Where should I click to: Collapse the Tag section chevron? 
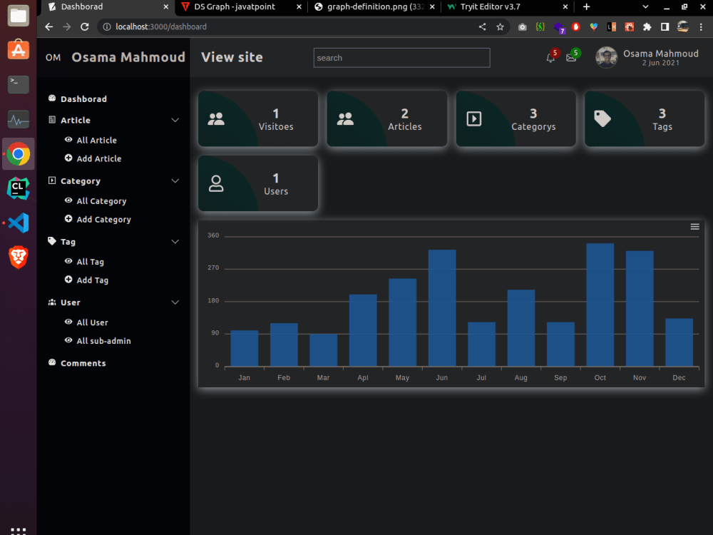[175, 242]
